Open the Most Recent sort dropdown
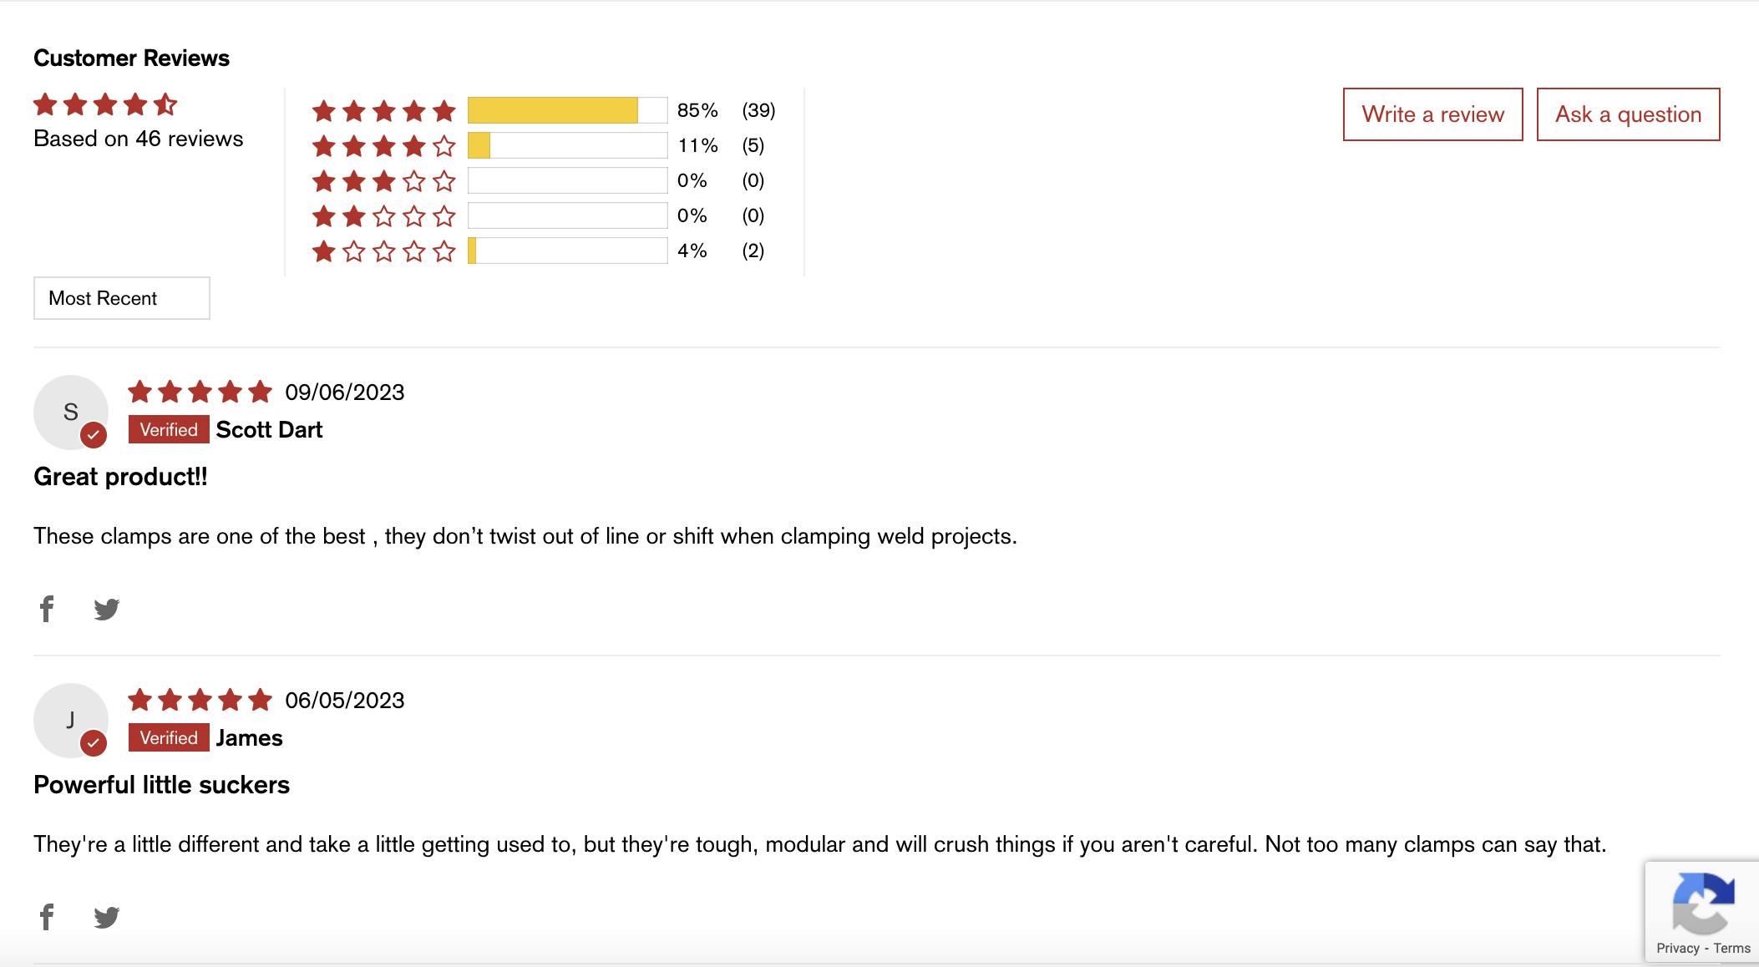The image size is (1759, 967). pos(122,298)
